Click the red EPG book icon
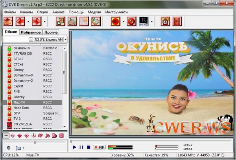 (x=177, y=21)
